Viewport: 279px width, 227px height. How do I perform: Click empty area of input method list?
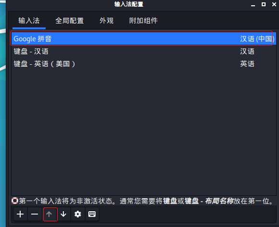(x=144, y=131)
